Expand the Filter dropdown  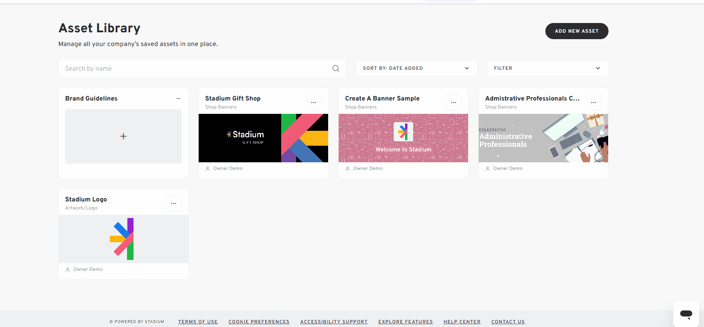tap(547, 68)
